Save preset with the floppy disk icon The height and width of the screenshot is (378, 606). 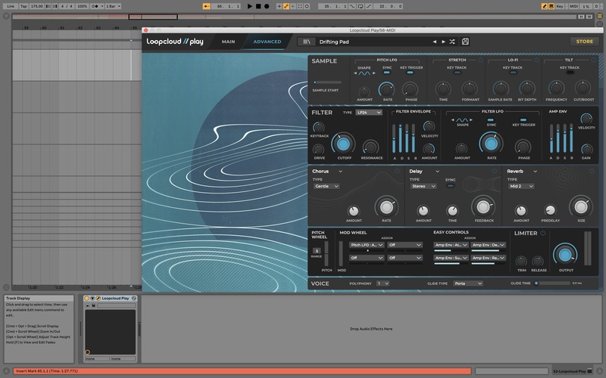pyautogui.click(x=465, y=42)
